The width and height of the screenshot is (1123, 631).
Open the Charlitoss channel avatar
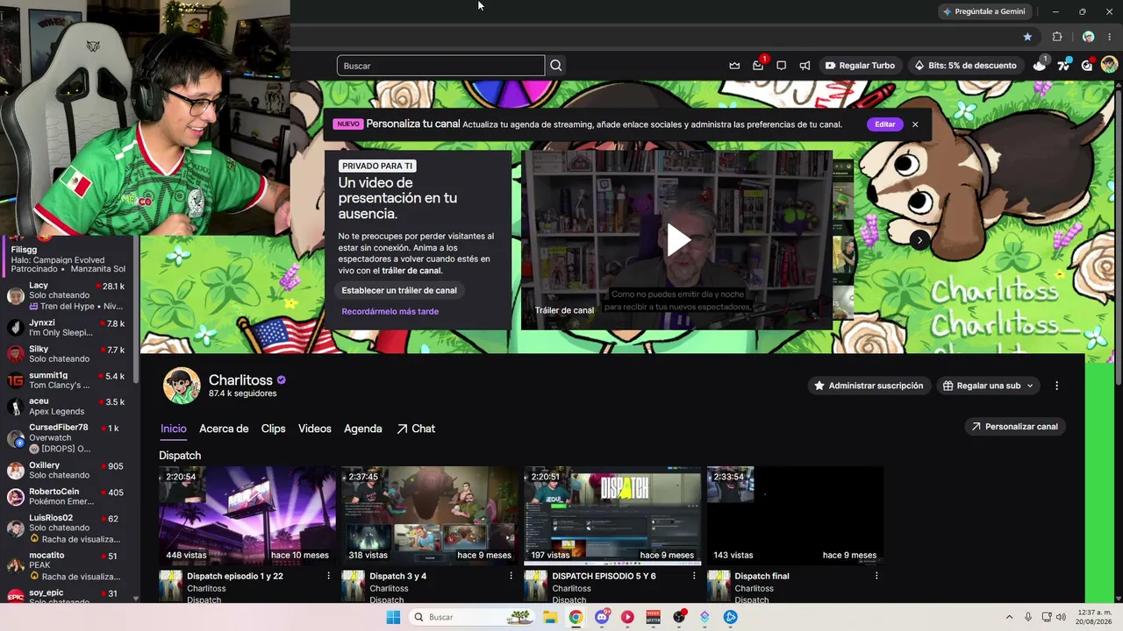point(182,386)
